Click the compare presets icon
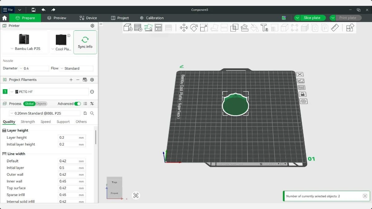This screenshot has width=372, height=209. (x=92, y=104)
